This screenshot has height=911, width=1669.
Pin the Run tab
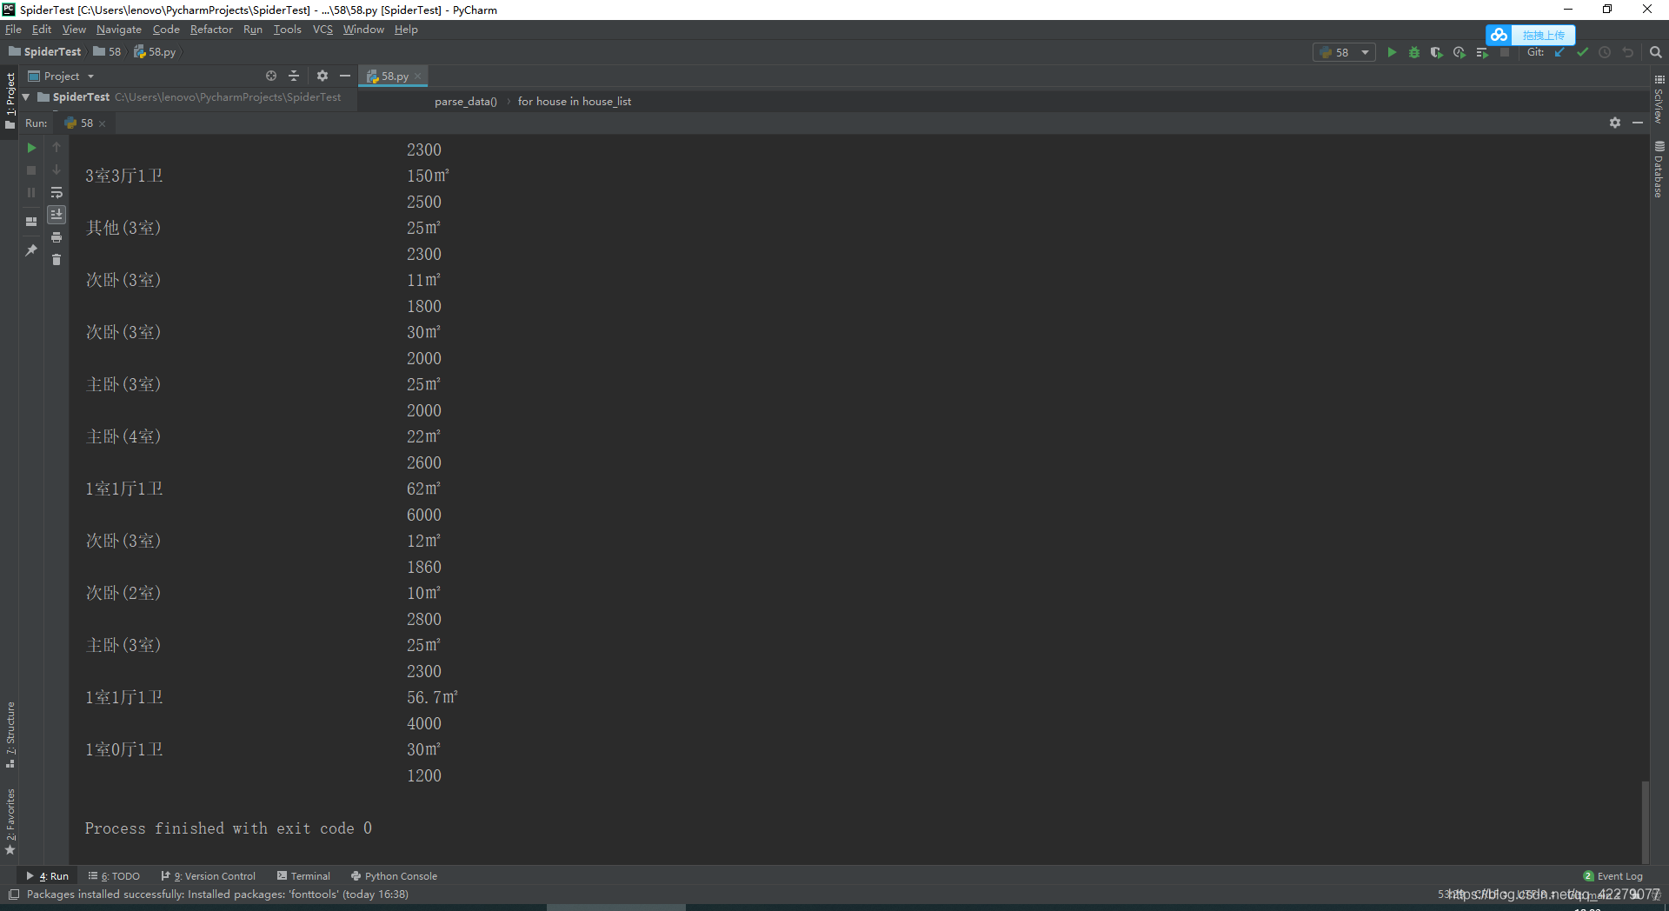(x=31, y=250)
